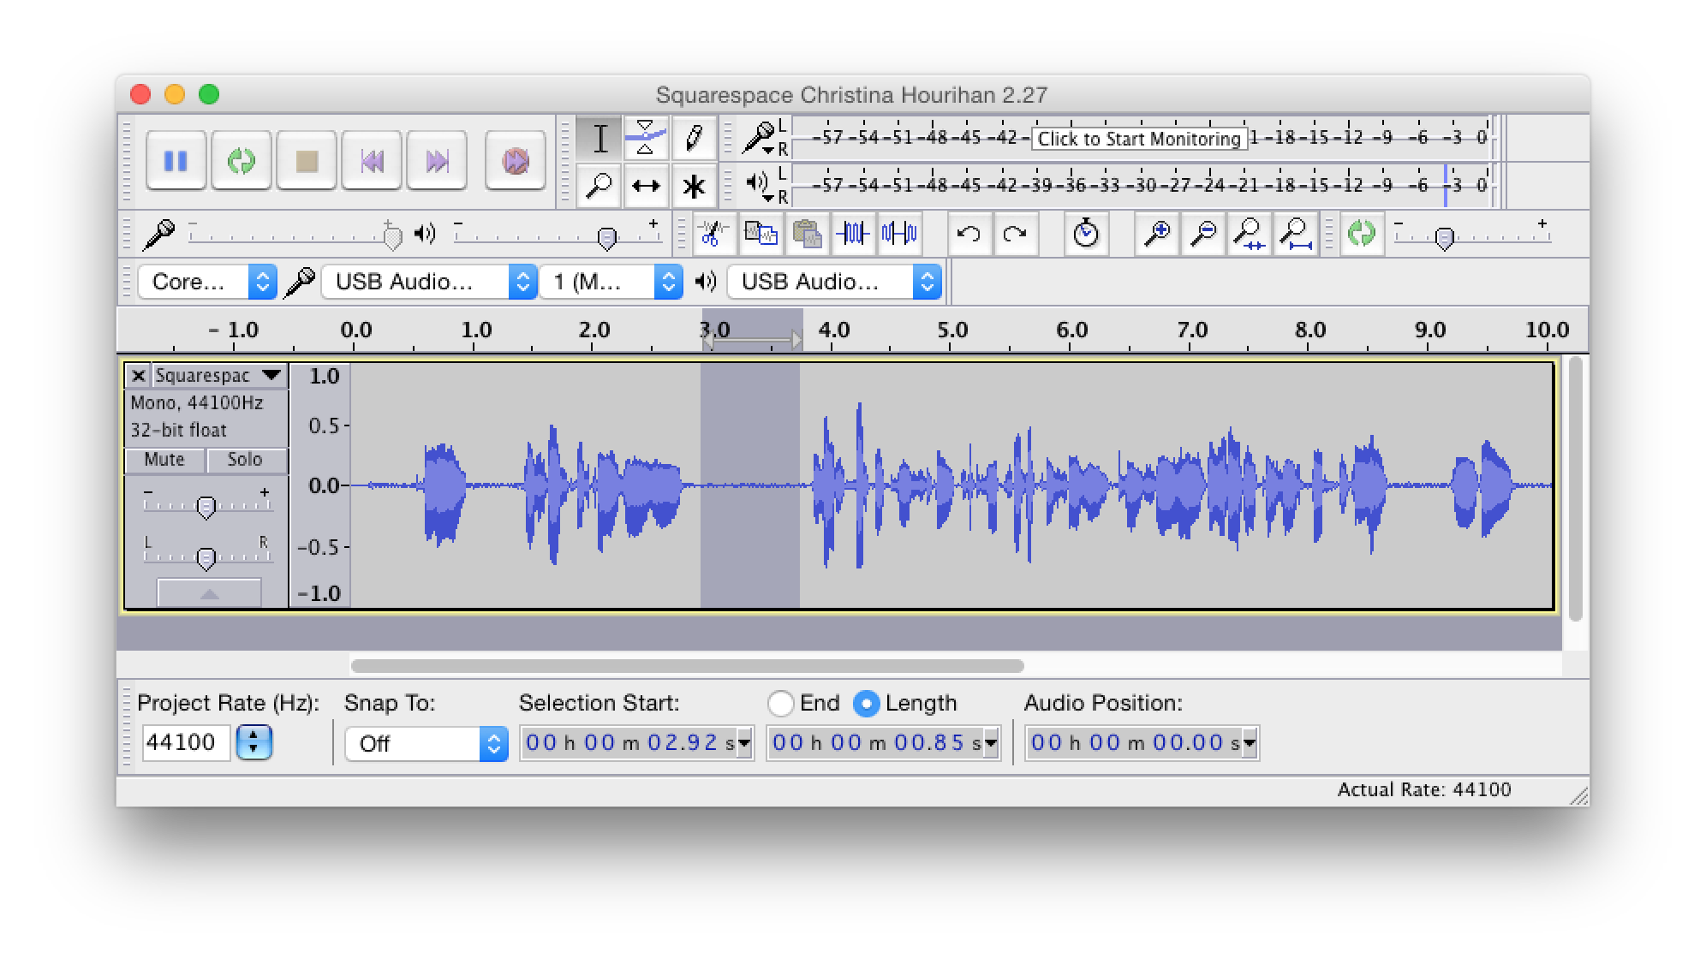Select the Zoom magnifier tool
The width and height of the screenshot is (1706, 964).
pyautogui.click(x=599, y=186)
